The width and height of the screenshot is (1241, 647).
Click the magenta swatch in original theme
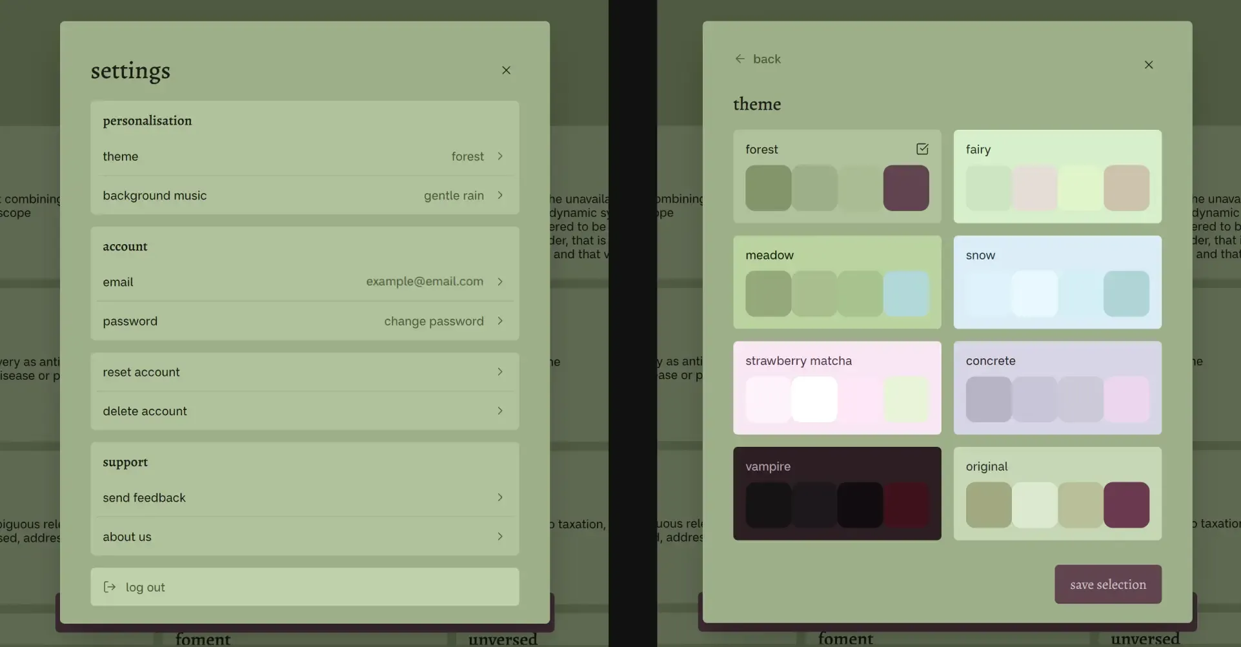click(x=1126, y=505)
